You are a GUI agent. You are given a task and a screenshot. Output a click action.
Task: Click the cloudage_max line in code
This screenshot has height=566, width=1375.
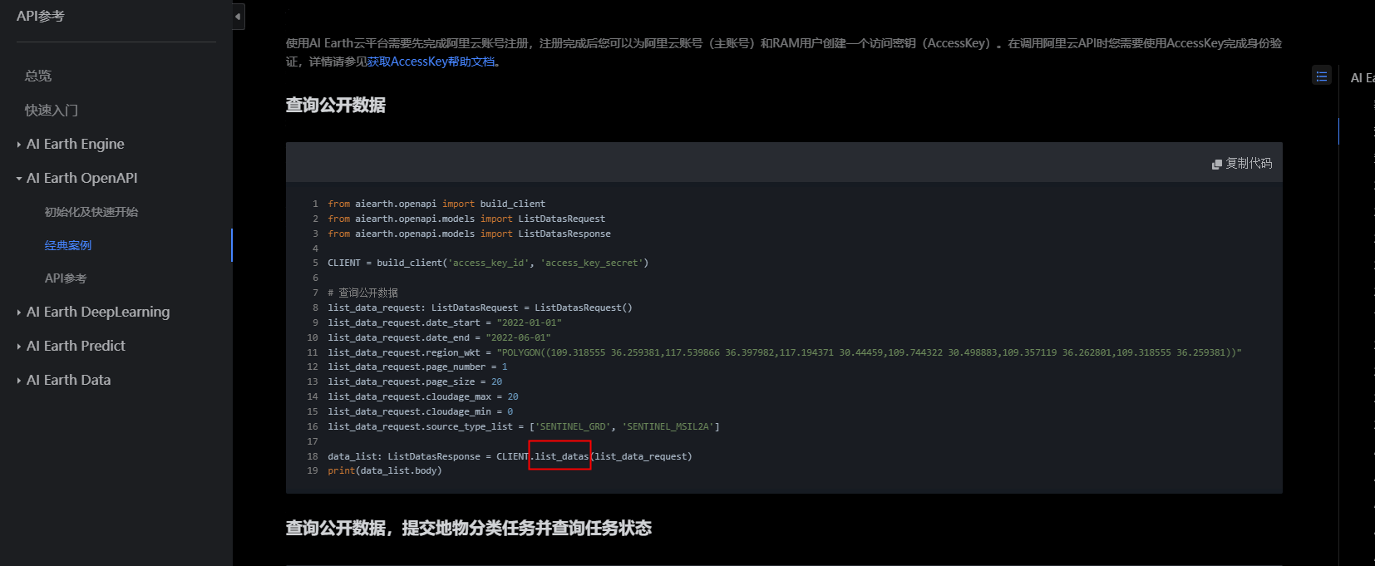coord(423,396)
